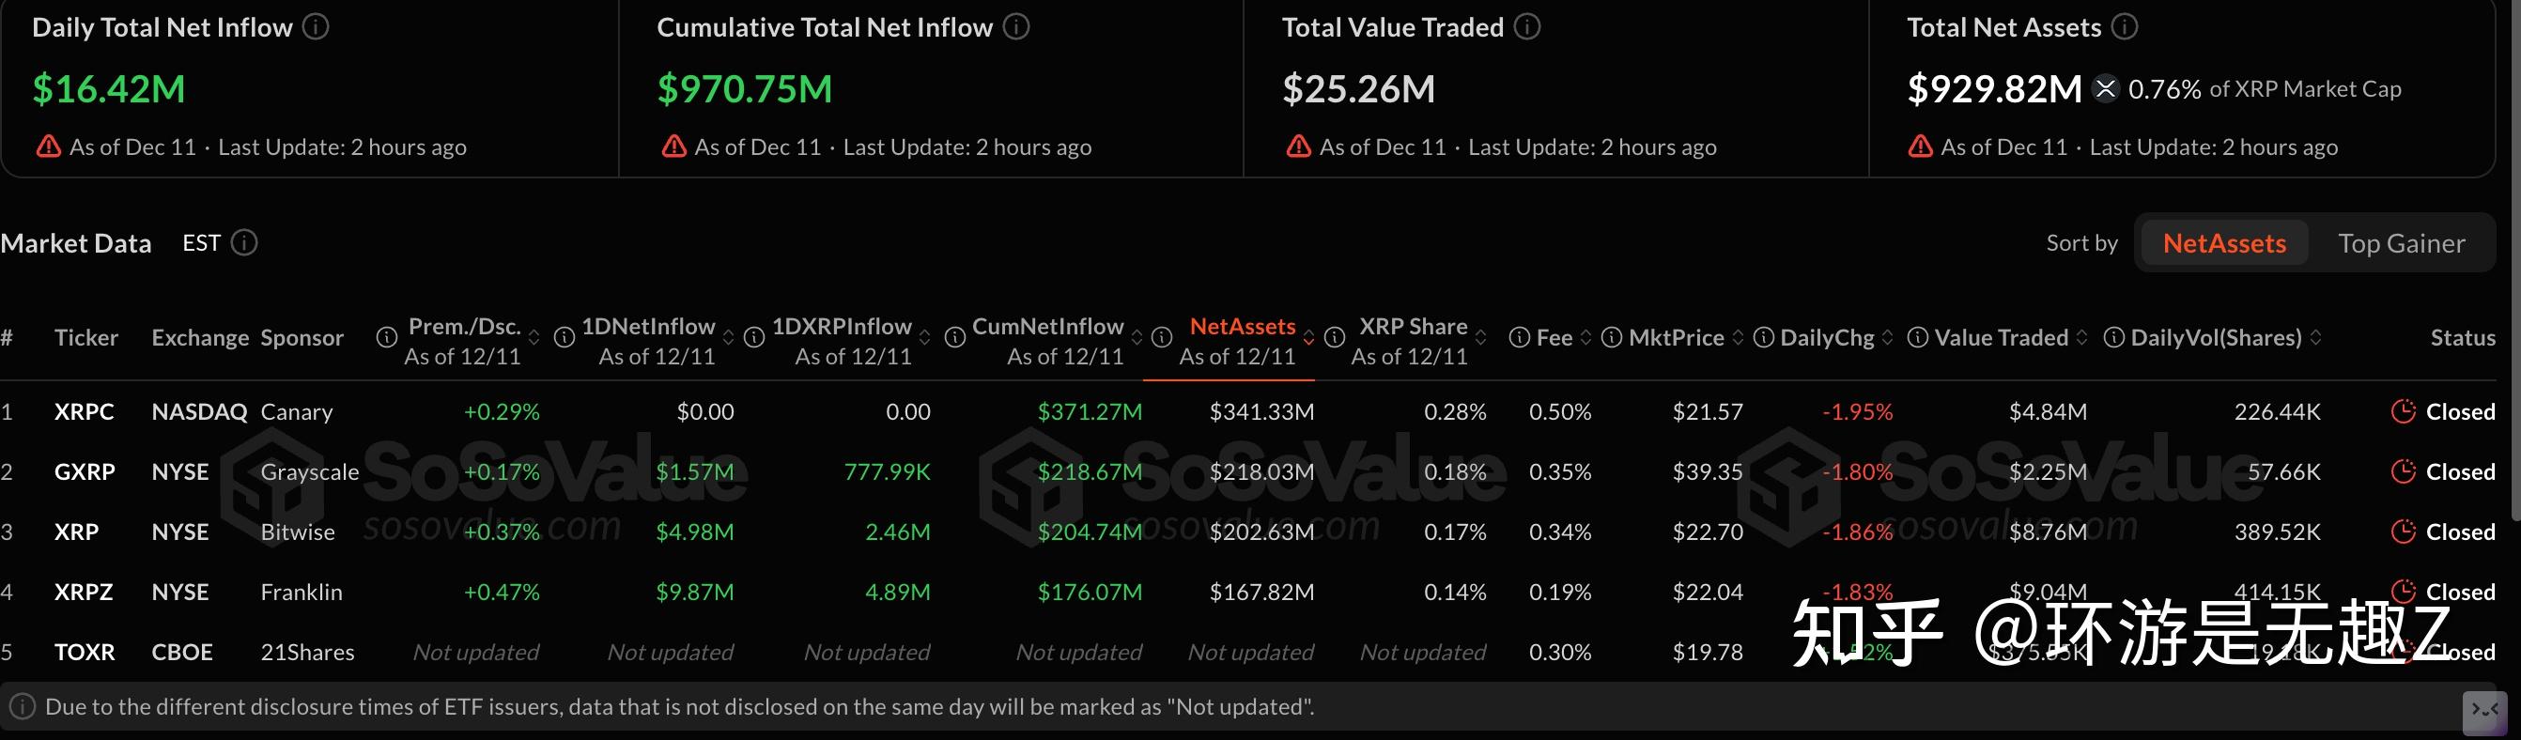Sort by DailyVol(Shares) column
This screenshot has width=2521, height=740.
(2316, 338)
